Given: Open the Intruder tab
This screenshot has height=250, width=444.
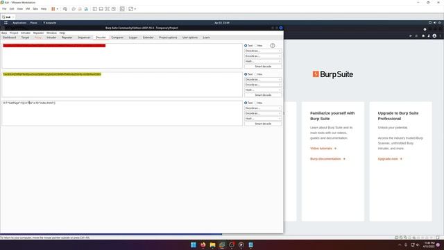Looking at the screenshot, I should click(51, 37).
